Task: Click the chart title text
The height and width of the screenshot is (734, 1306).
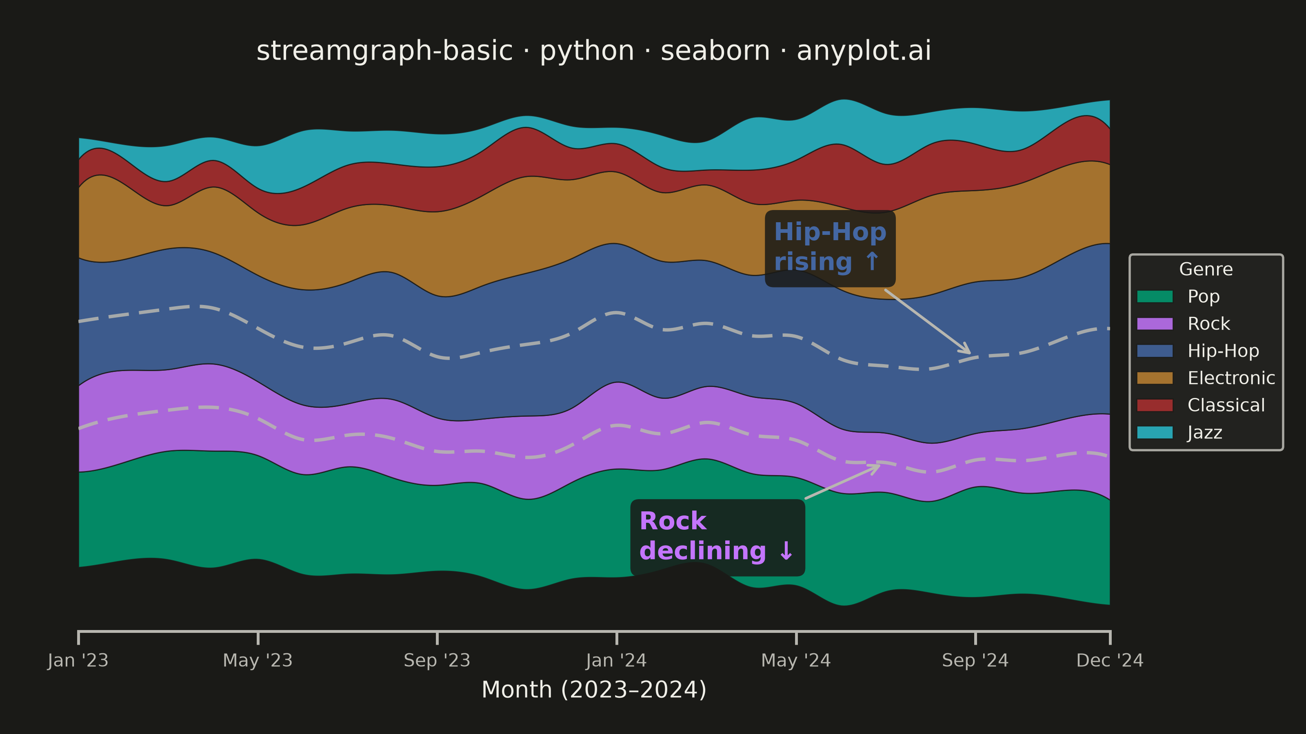Action: (x=594, y=51)
